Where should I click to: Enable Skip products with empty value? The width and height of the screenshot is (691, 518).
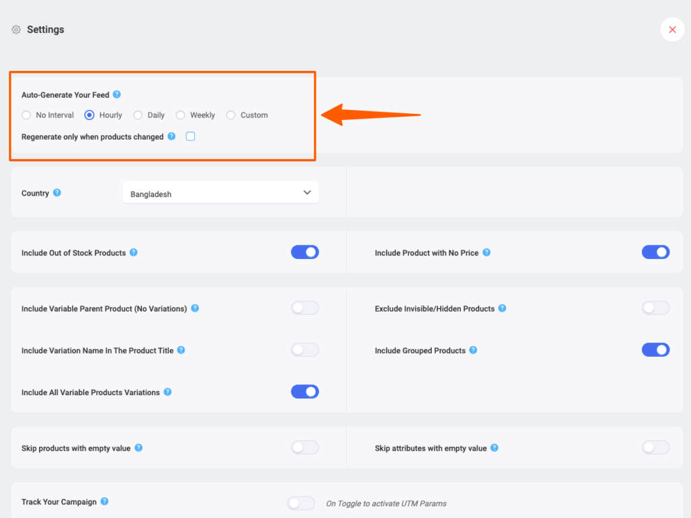(x=304, y=448)
